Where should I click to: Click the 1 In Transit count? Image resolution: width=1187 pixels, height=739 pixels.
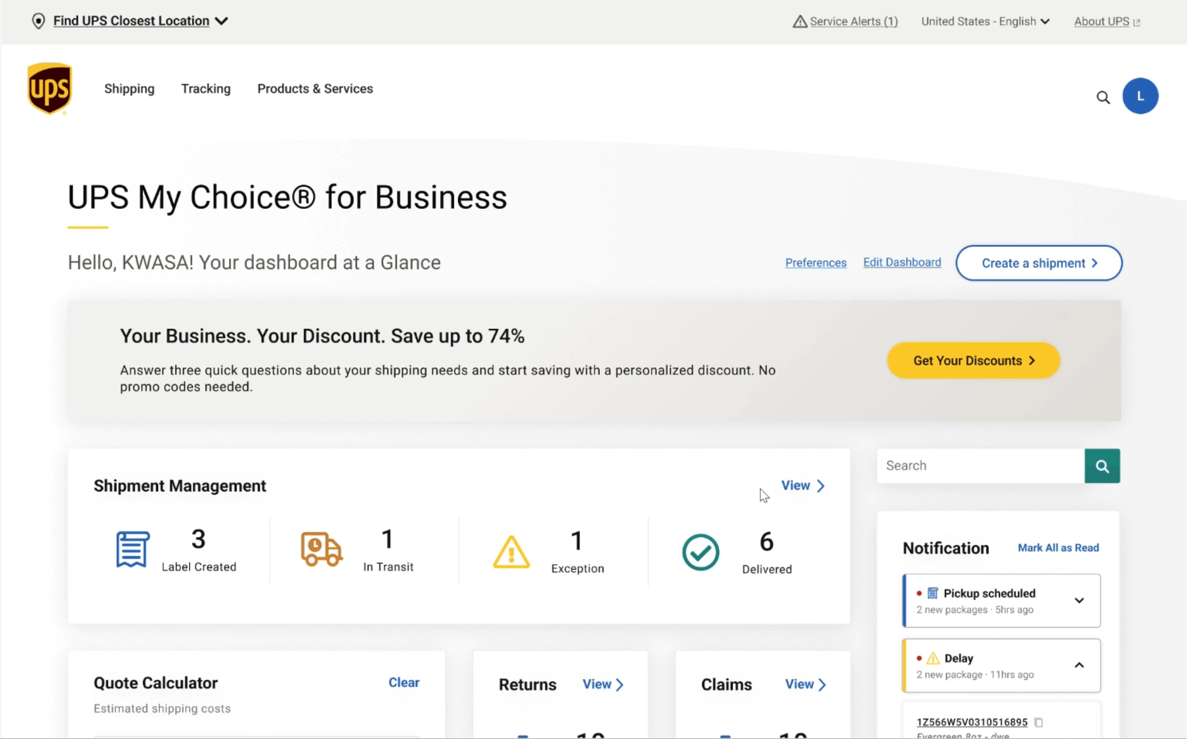tap(388, 539)
